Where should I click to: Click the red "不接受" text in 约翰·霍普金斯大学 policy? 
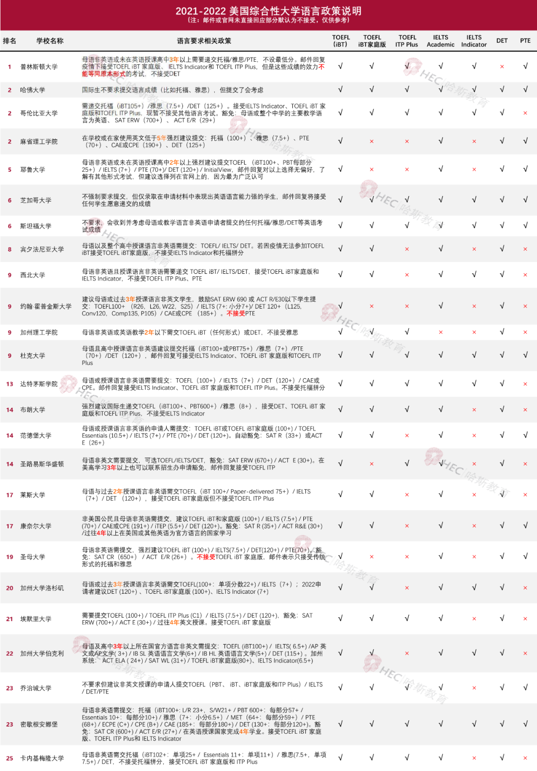click(236, 314)
